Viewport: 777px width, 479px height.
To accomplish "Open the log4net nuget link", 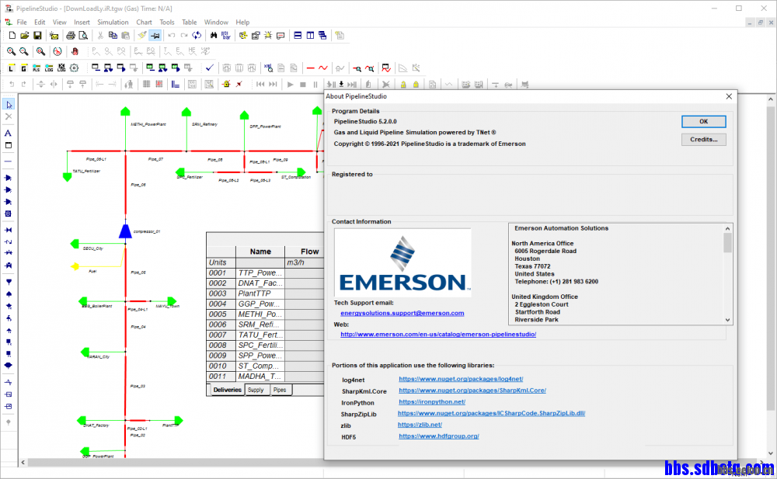I will [x=461, y=379].
